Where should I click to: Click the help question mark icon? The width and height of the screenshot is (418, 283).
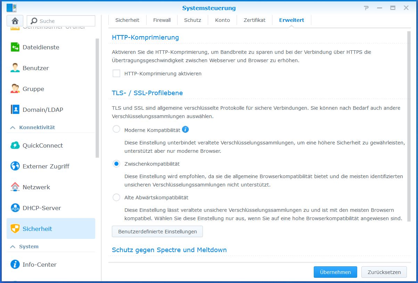click(366, 8)
